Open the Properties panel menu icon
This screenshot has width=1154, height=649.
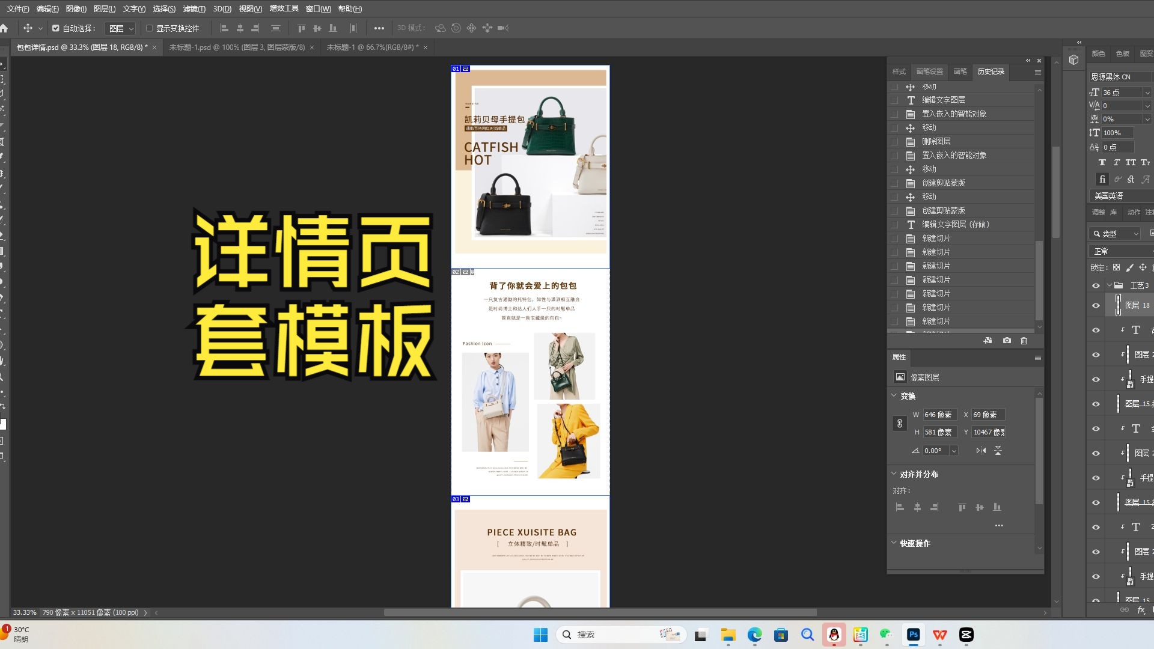(1037, 358)
